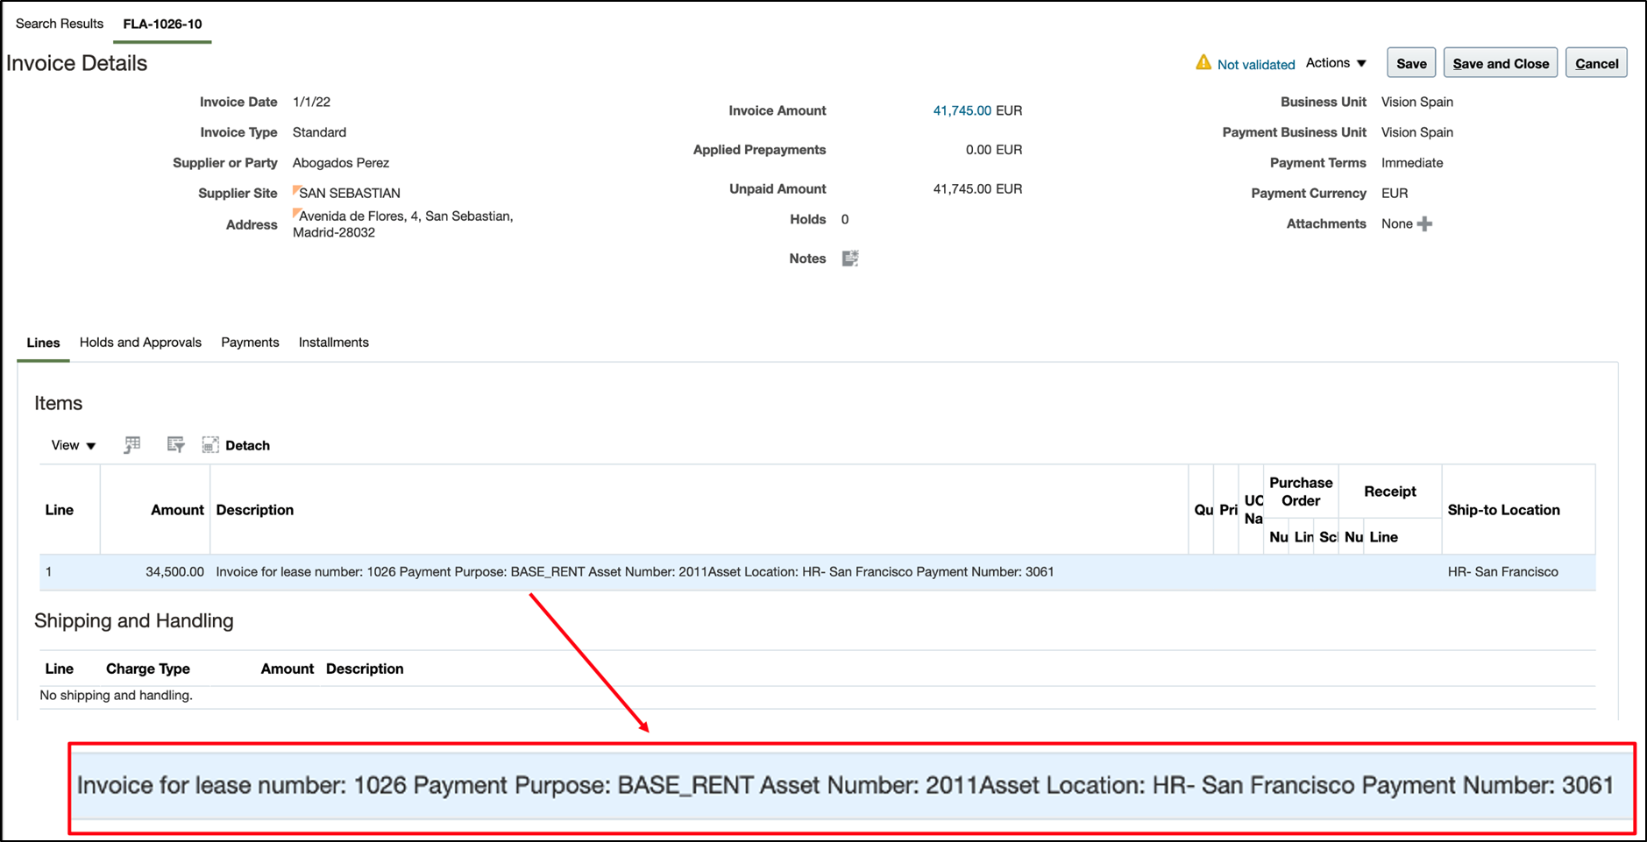1647x842 pixels.
Task: Click the 41,745.00 invoice amount link
Action: point(962,110)
